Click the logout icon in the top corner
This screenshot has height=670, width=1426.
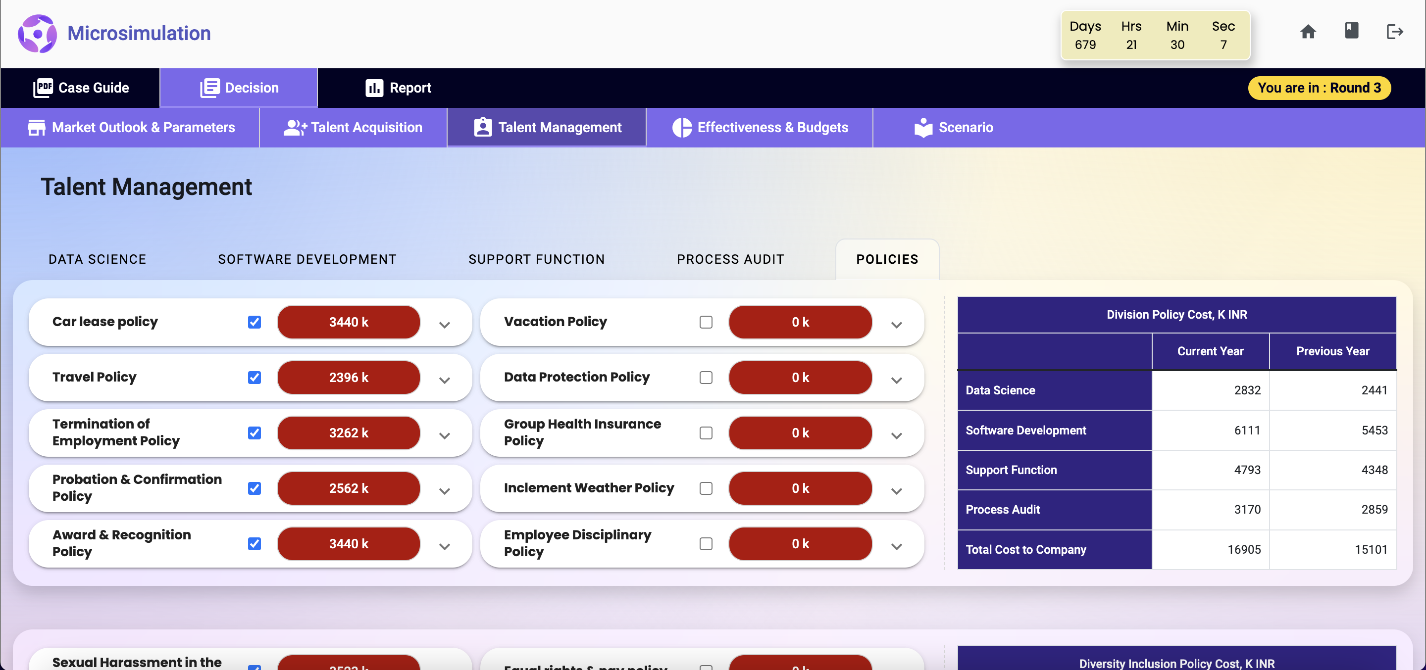tap(1394, 32)
